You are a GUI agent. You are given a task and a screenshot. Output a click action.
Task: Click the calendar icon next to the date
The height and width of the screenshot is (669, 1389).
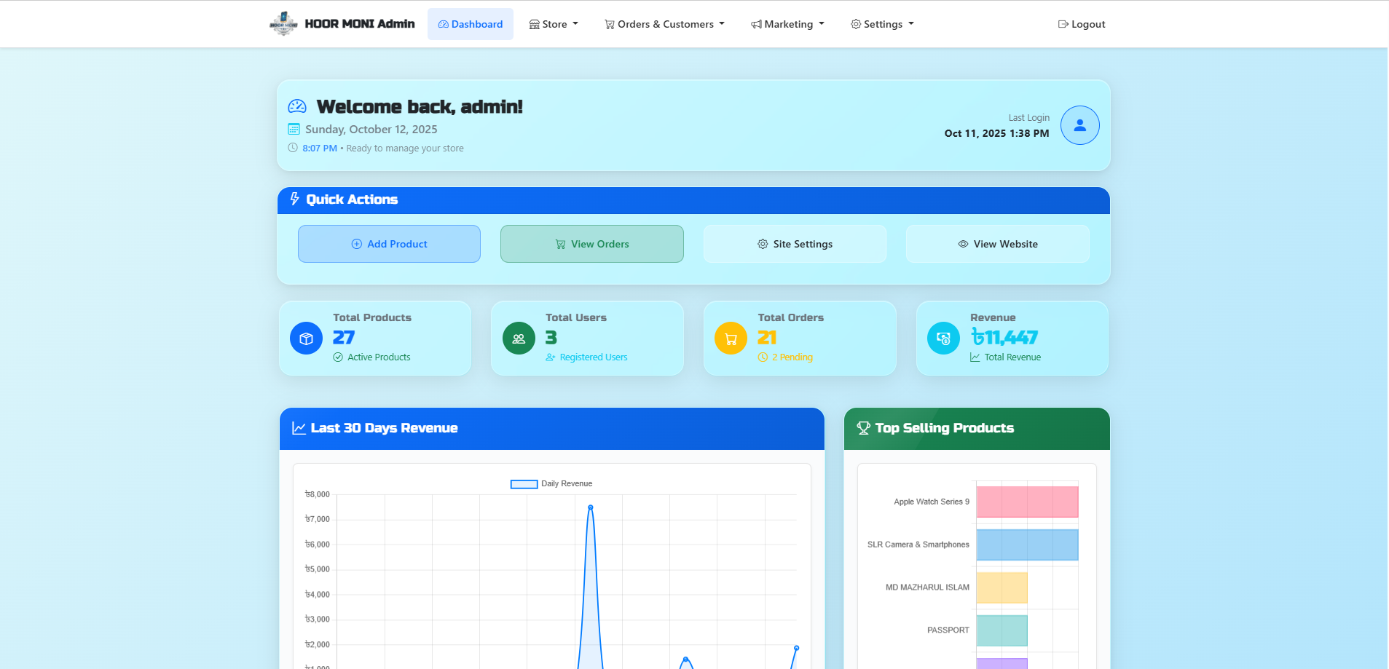click(294, 130)
